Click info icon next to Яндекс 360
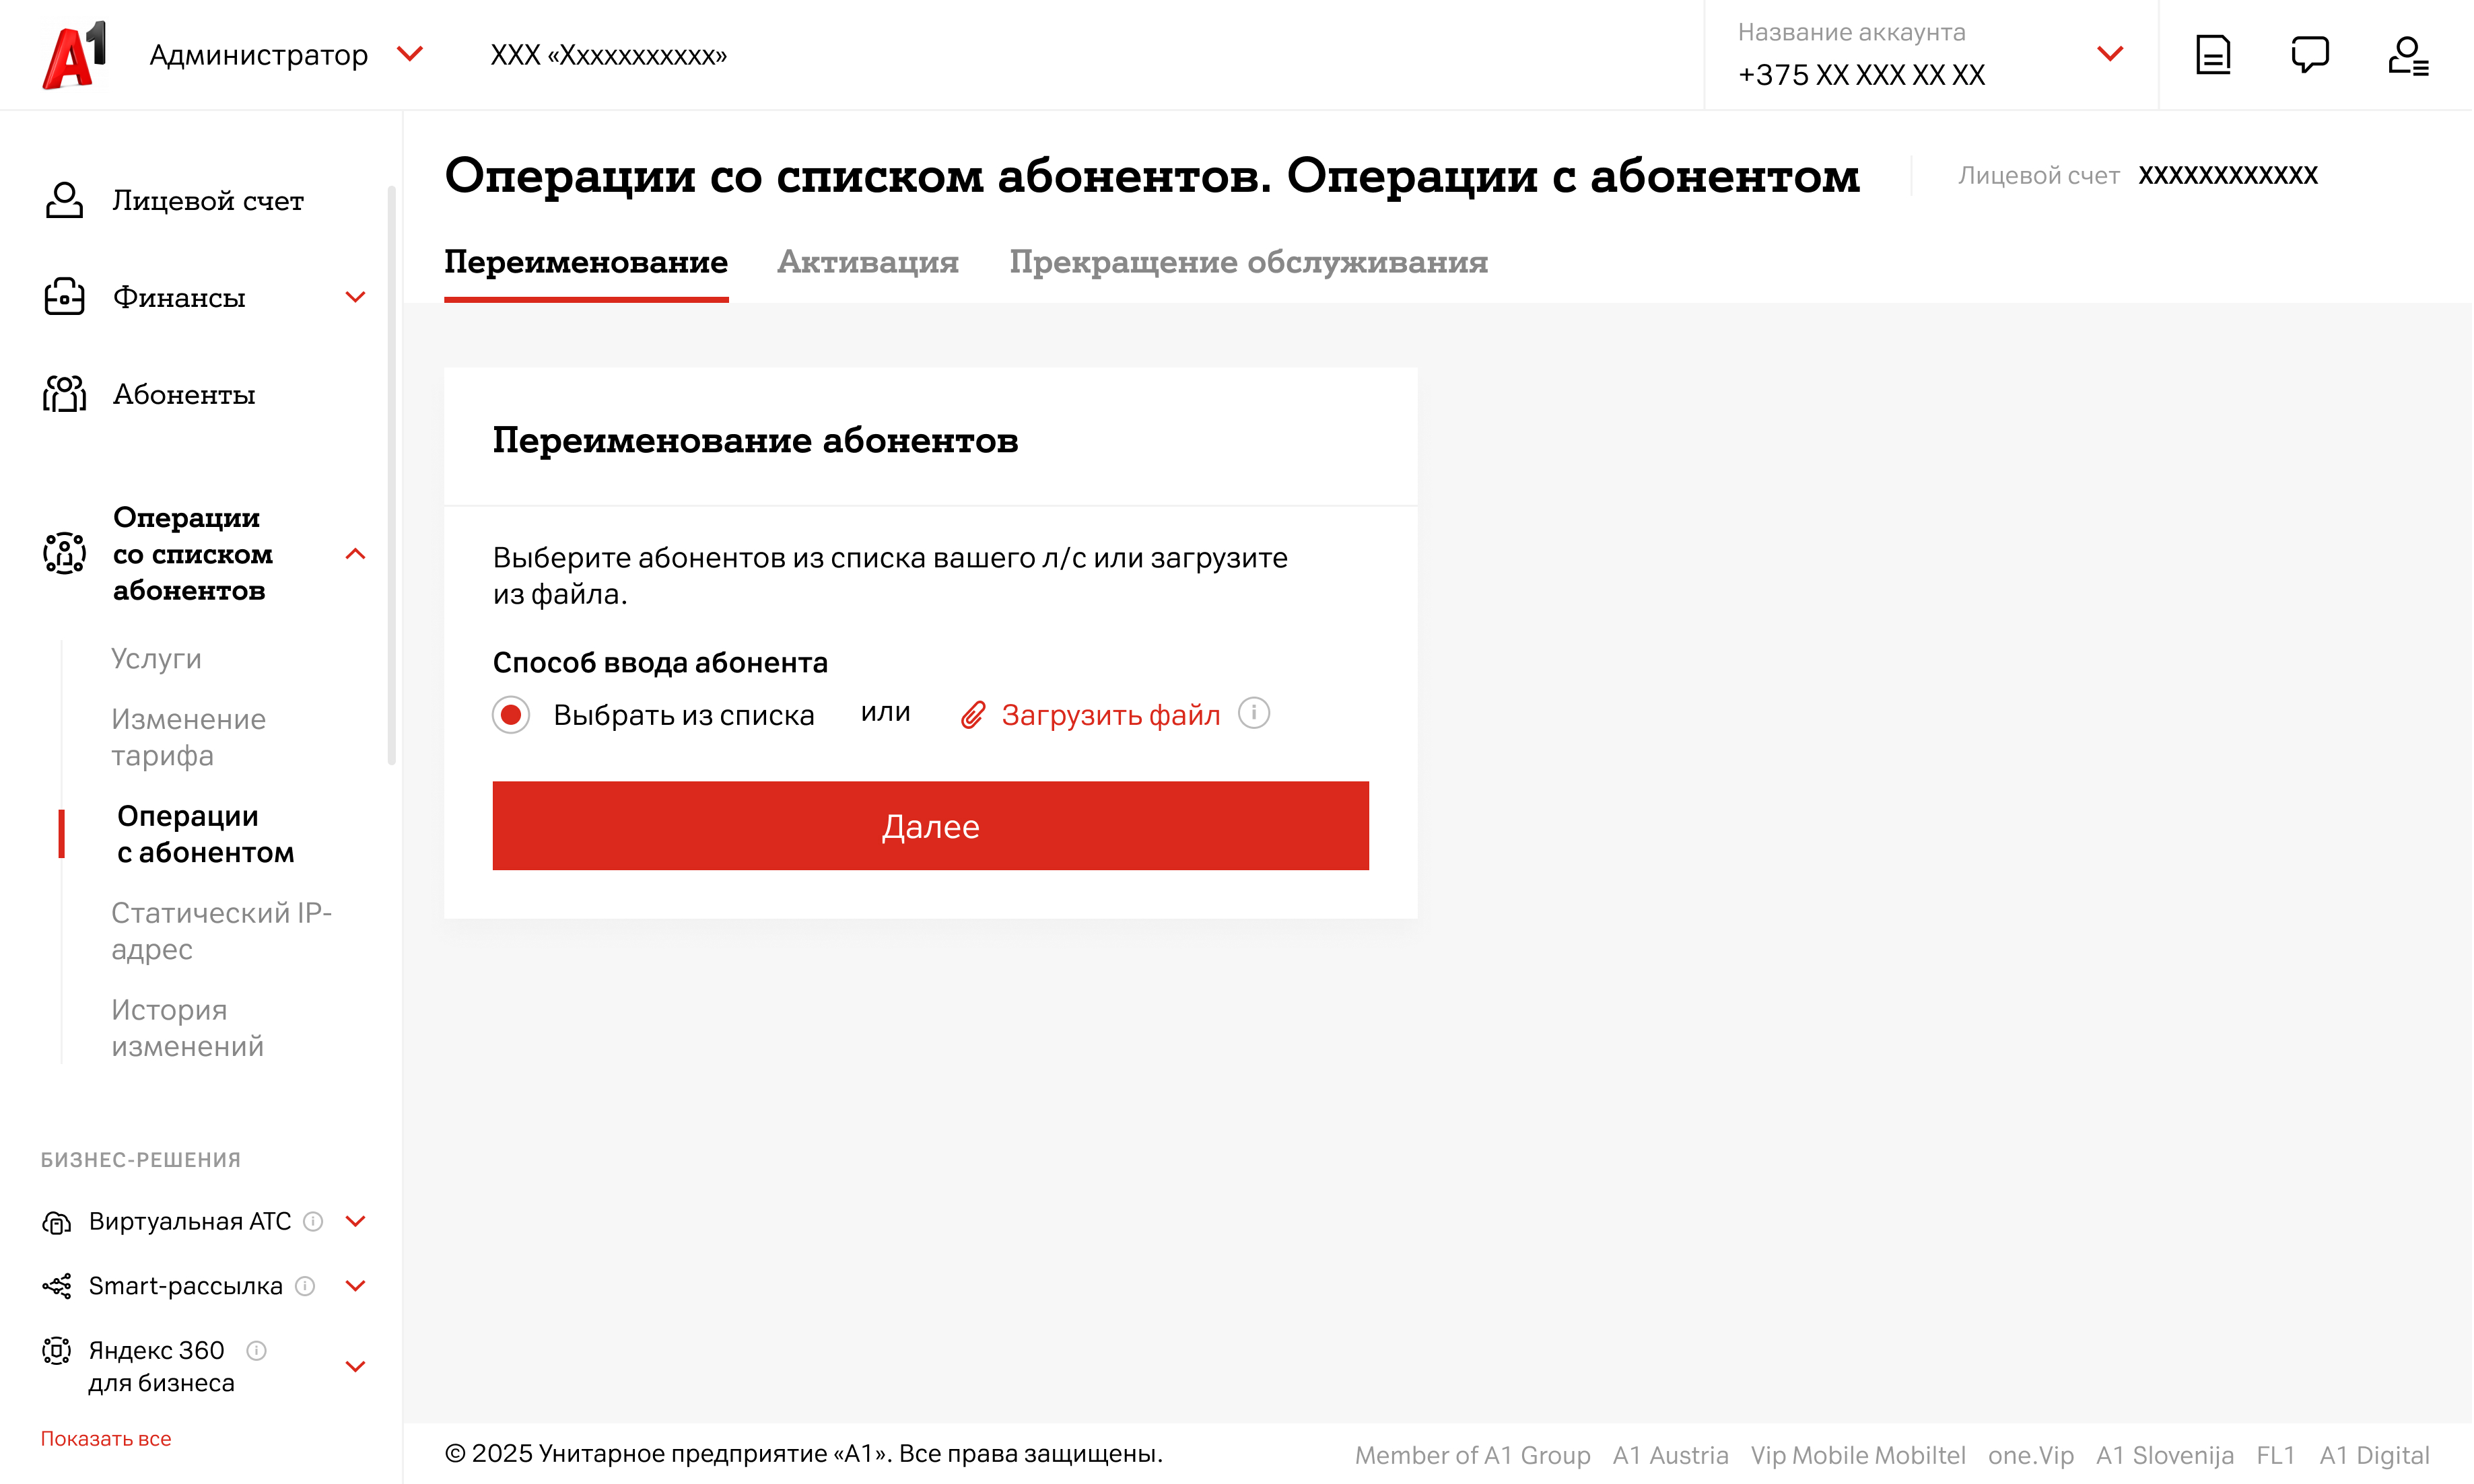Image resolution: width=2474 pixels, height=1484 pixels. [x=257, y=1351]
